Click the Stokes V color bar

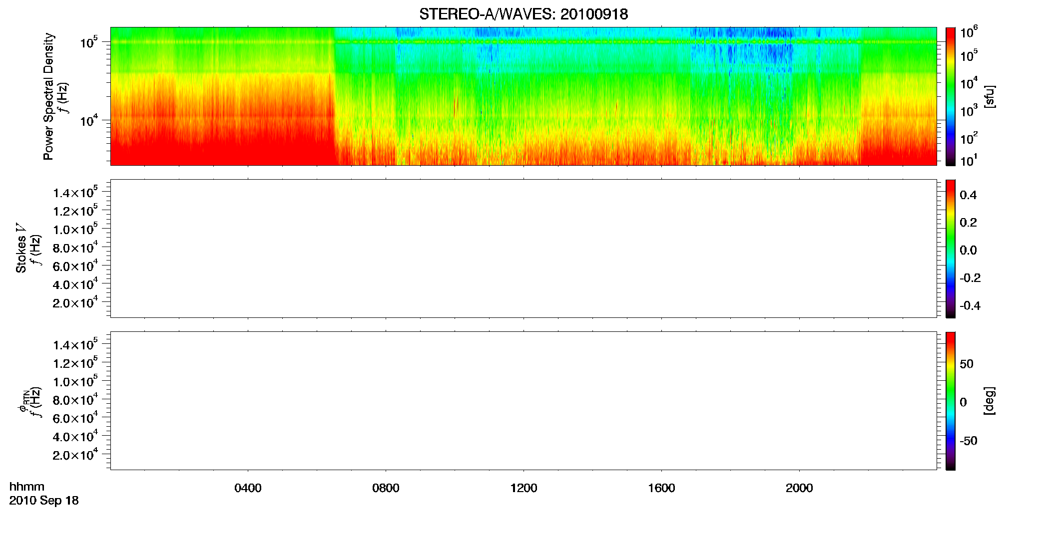click(x=950, y=249)
